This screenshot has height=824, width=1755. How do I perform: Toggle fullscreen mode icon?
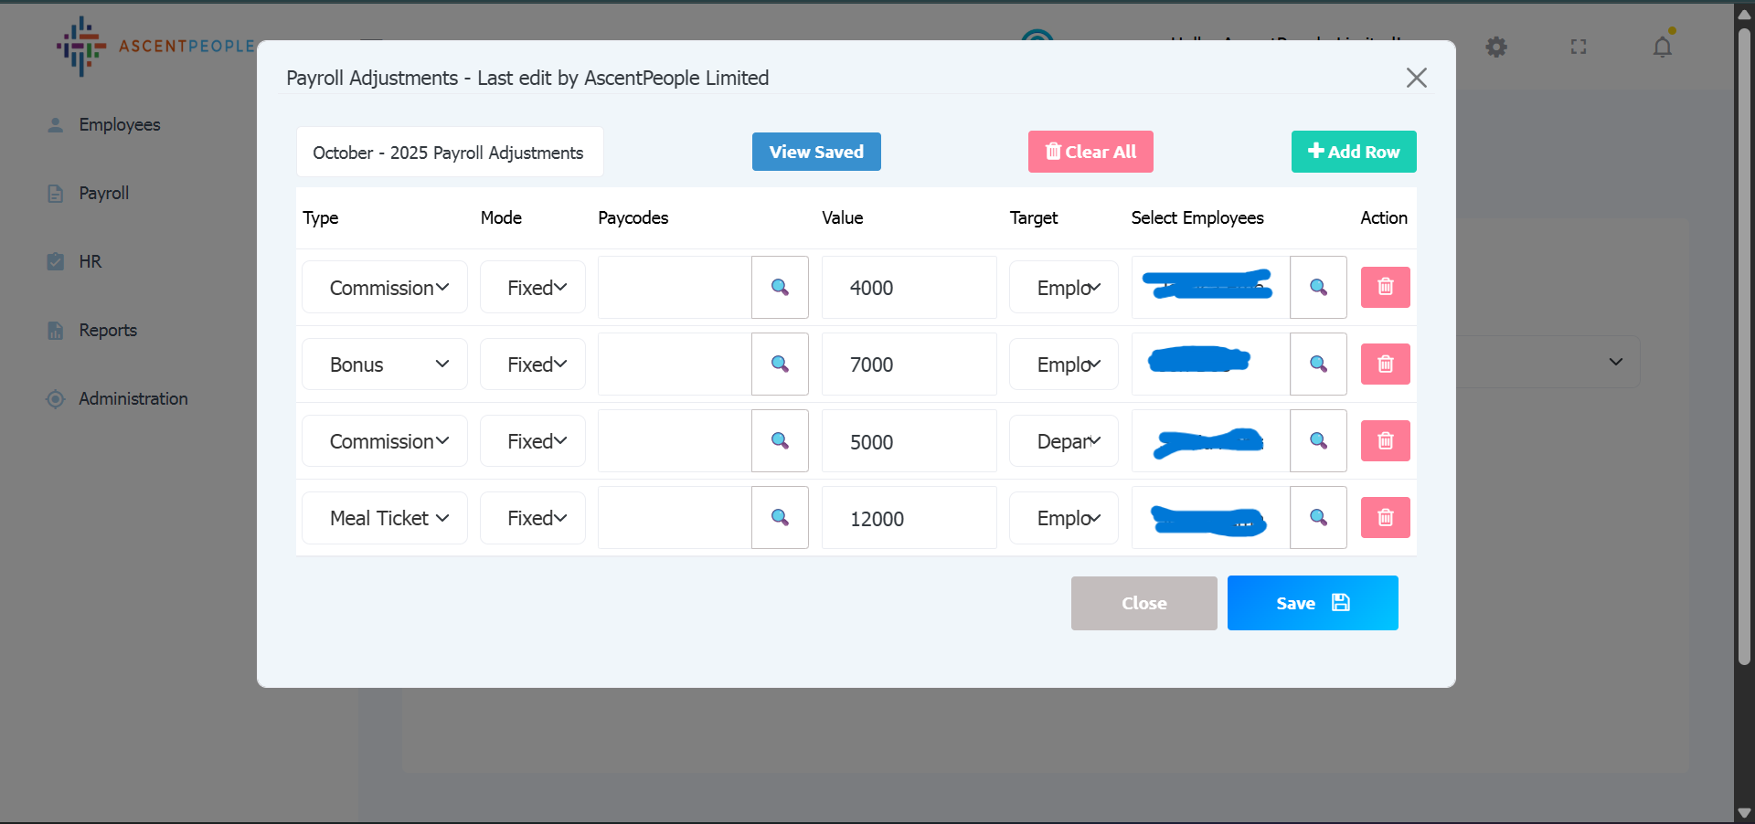coord(1579,47)
